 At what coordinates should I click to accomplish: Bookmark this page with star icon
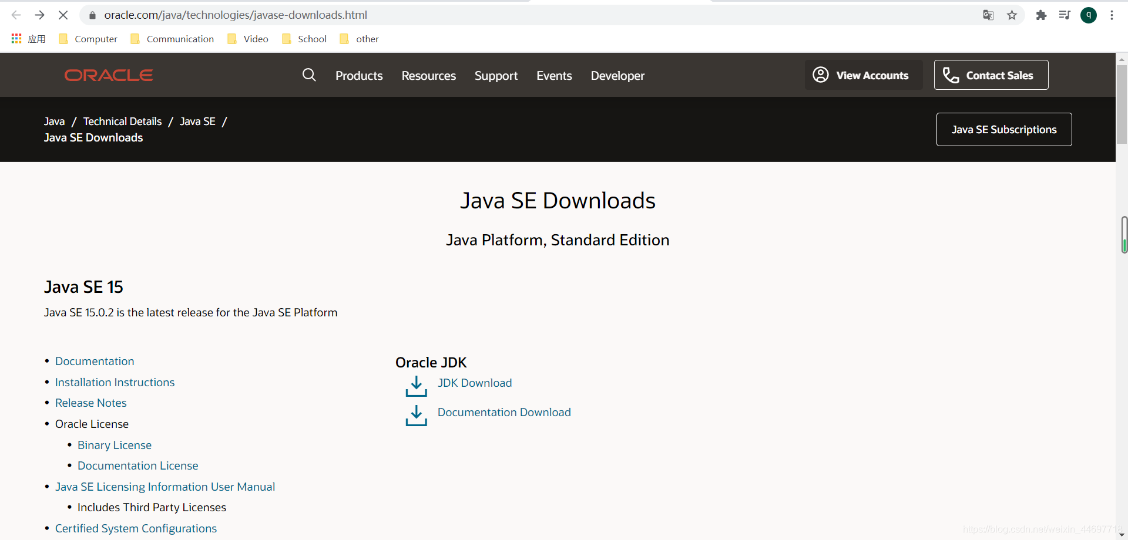click(1012, 15)
